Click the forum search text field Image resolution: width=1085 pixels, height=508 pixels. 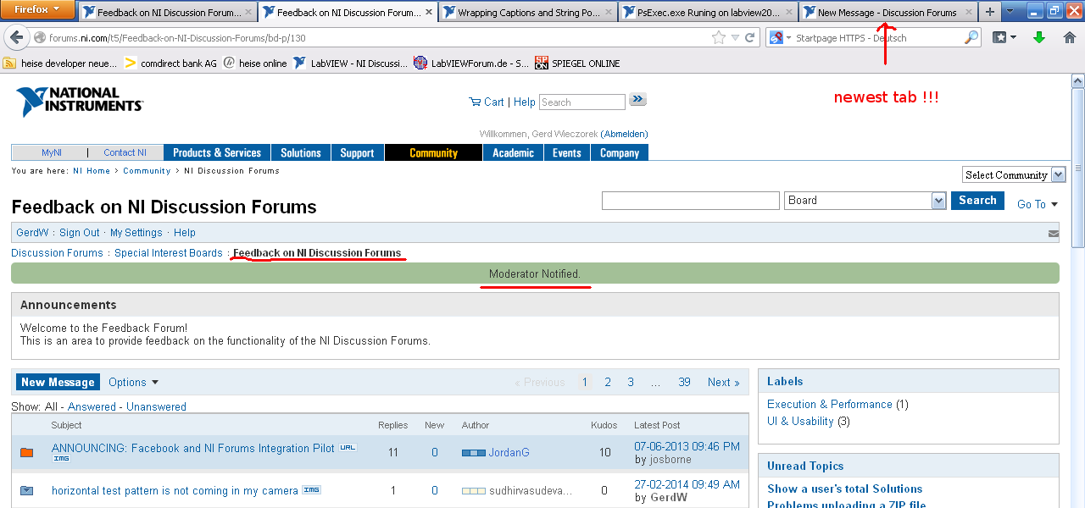tap(690, 201)
